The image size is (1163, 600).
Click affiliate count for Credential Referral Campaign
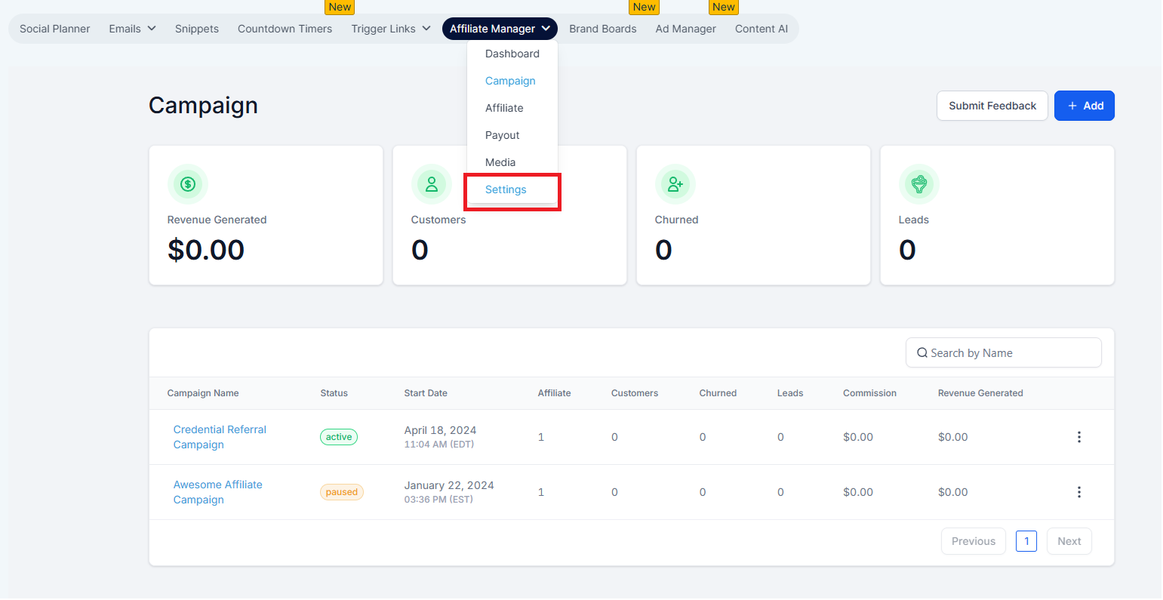tap(540, 437)
